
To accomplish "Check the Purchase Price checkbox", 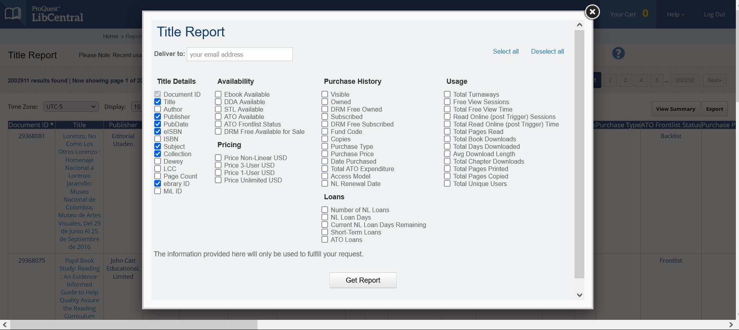I will (325, 154).
